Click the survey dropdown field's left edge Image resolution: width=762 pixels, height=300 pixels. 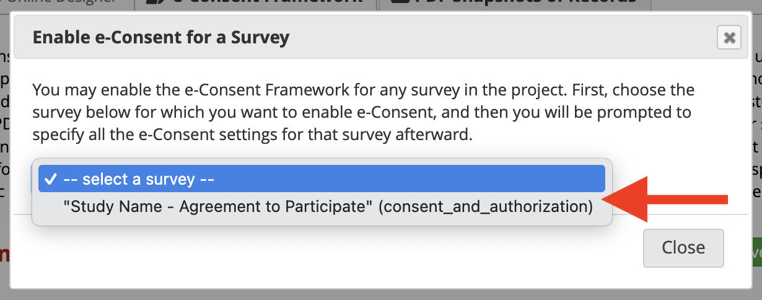(x=35, y=180)
